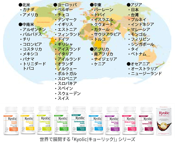
Task: Click メキシコ in the list
Action: [x=30, y=54]
